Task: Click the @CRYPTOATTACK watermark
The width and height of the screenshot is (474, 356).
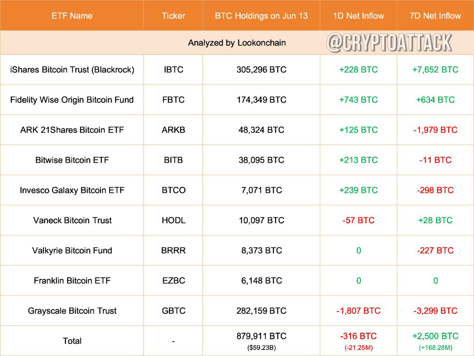Action: coord(390,42)
